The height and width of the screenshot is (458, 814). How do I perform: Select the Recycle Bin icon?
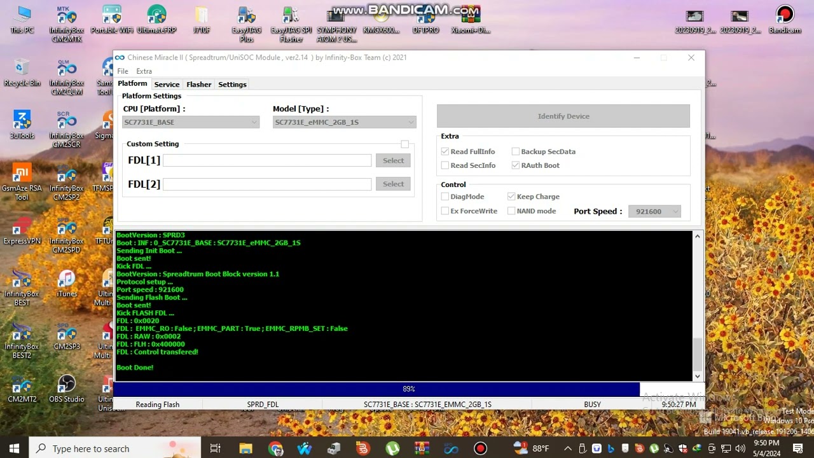[x=22, y=73]
